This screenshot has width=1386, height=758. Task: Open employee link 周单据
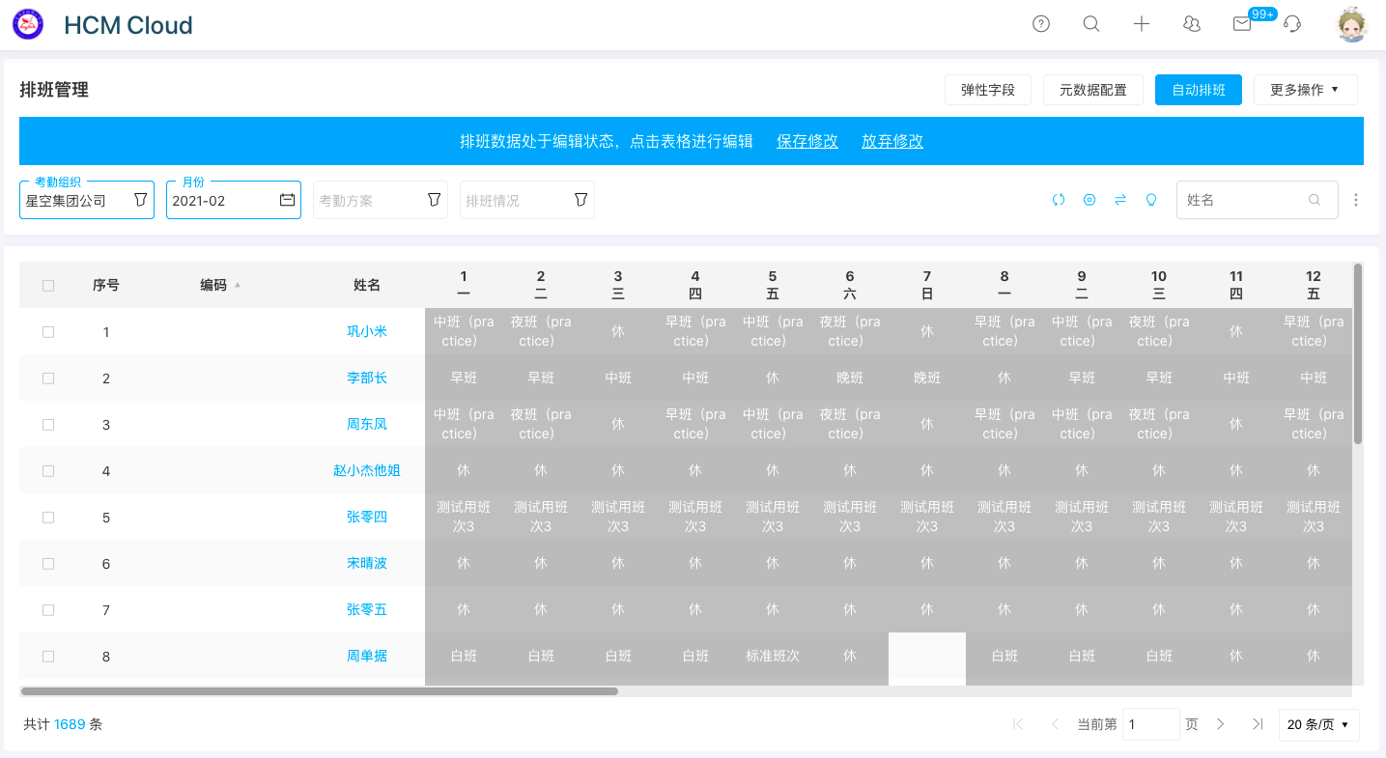click(367, 656)
